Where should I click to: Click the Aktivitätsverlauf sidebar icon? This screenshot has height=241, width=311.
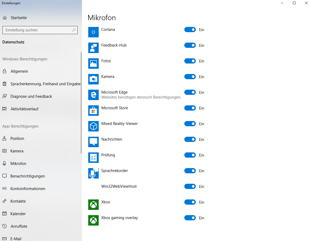[4, 109]
